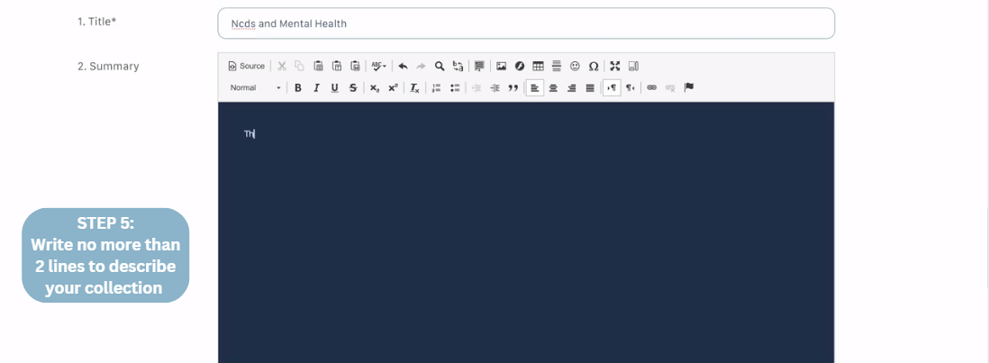989x363 pixels.
Task: Apply block quote formatting
Action: 513,87
